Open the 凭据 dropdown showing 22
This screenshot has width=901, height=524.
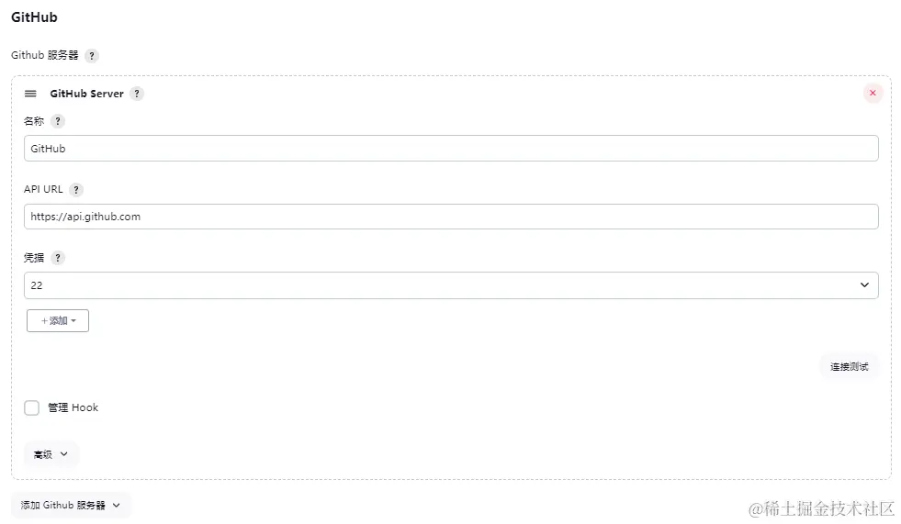451,285
